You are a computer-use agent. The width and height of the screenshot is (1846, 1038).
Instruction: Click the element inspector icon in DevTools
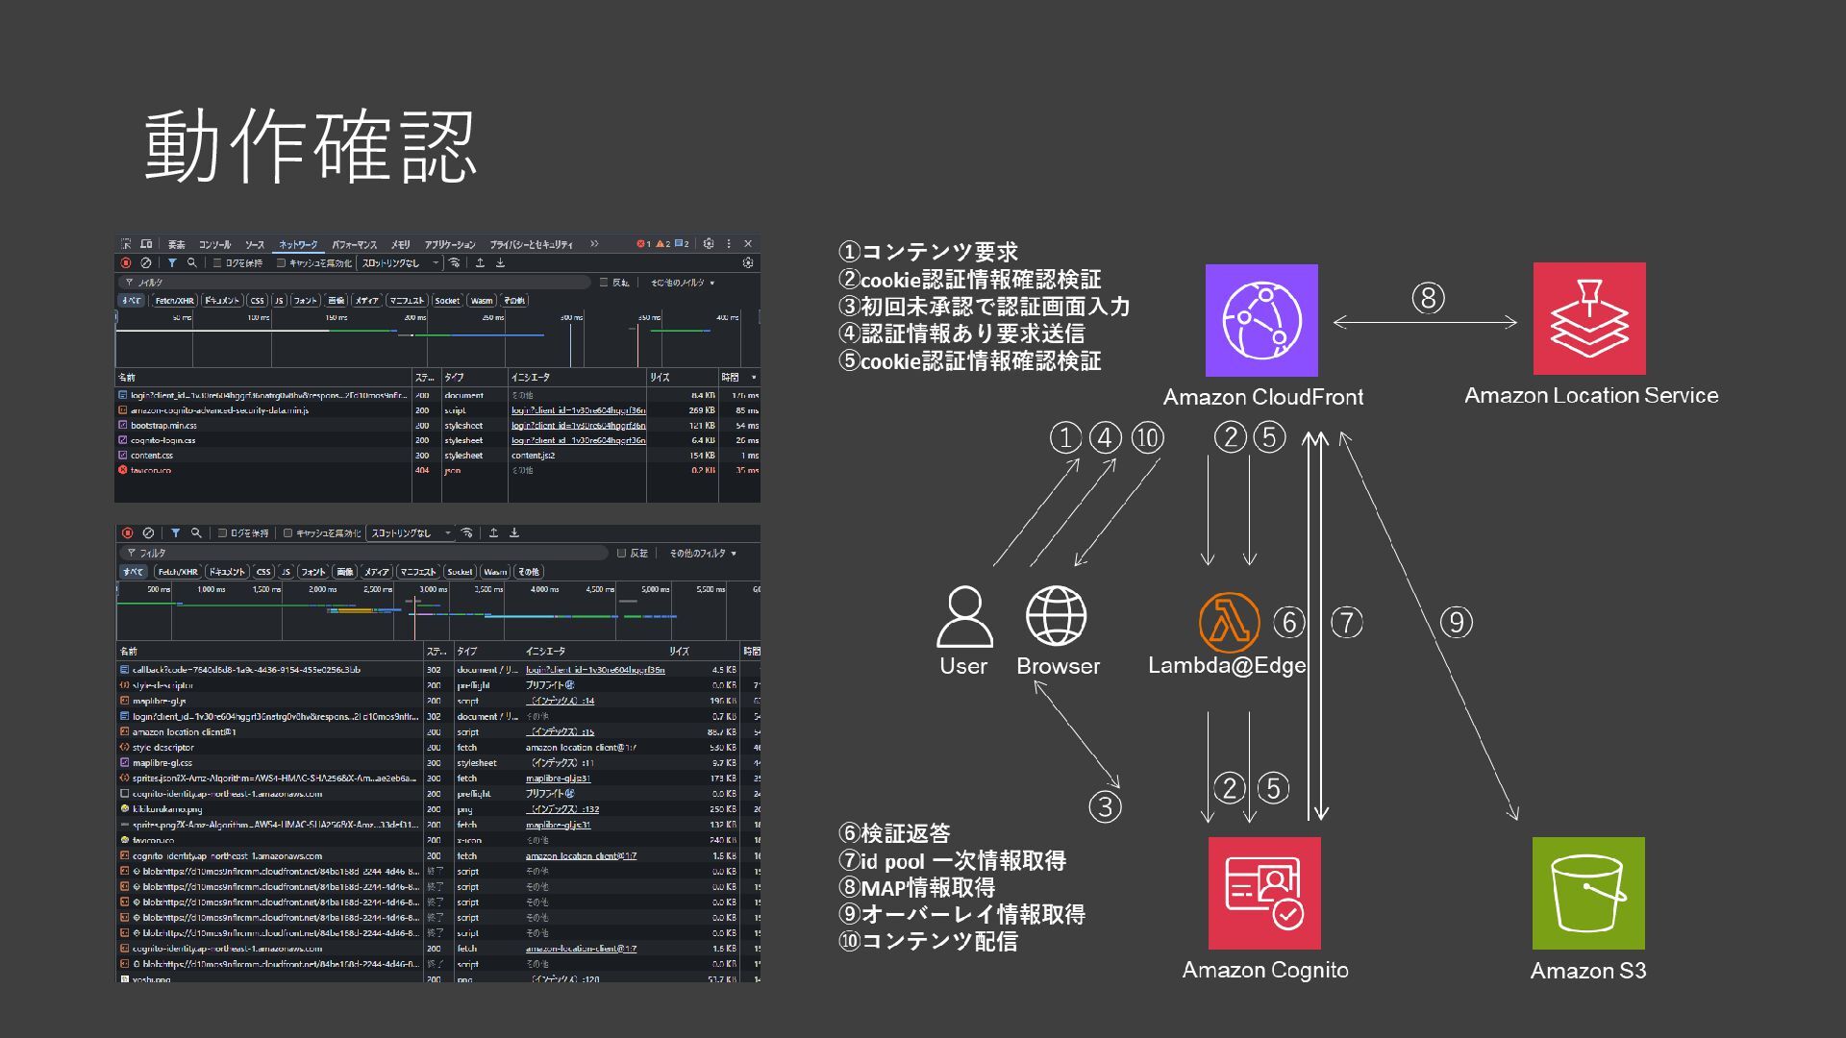126,244
